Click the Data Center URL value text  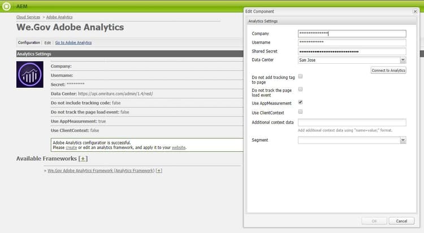[x=115, y=94]
